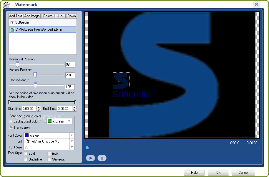Viewport: 269px width, 177px height.
Task: Move the watermark Down in the list
Action: (72, 16)
